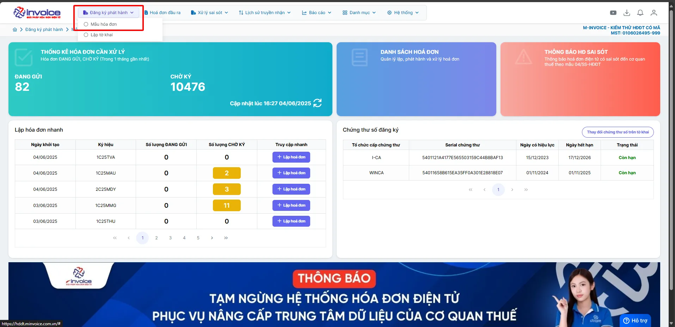The image size is (675, 327).
Task: Click the I-CA certificate provider cell
Action: [376, 158]
